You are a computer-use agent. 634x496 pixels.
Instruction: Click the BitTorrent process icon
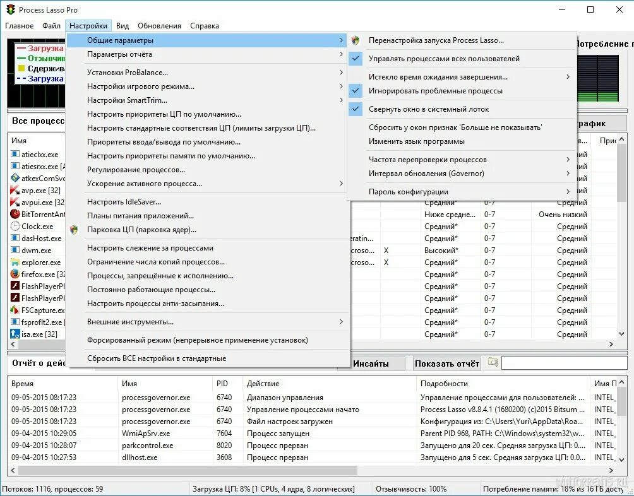tap(15, 214)
